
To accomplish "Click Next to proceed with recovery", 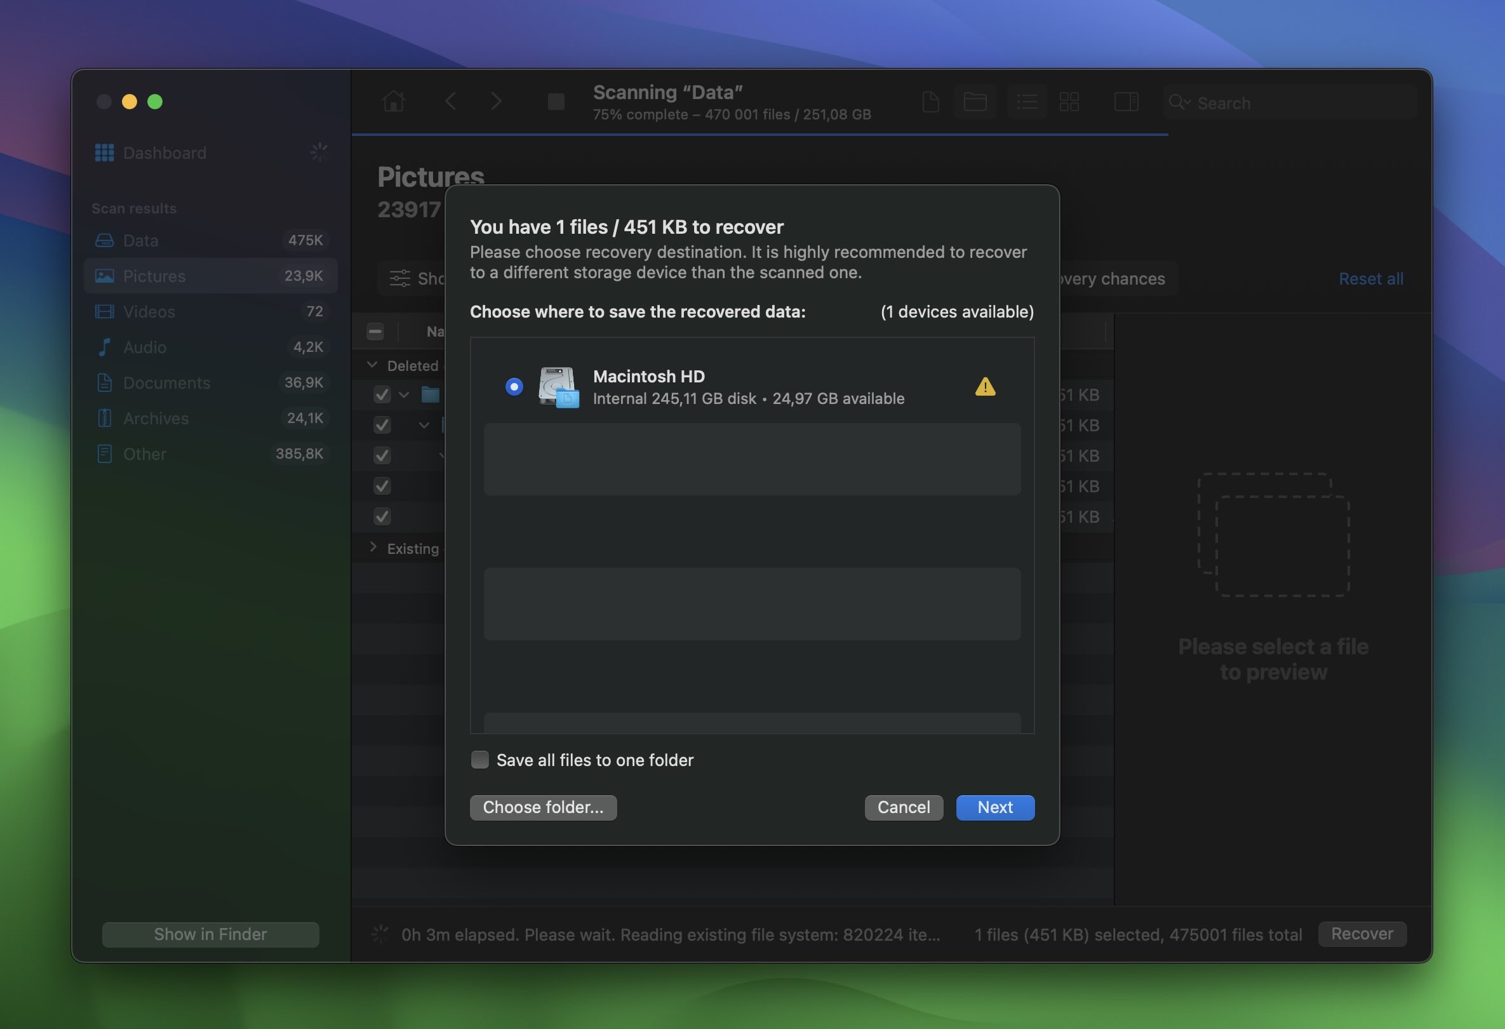I will coord(995,807).
